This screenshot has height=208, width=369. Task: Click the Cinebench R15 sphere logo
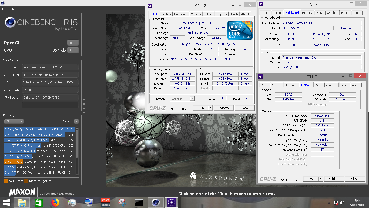[10, 22]
